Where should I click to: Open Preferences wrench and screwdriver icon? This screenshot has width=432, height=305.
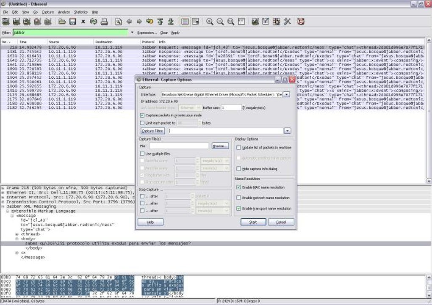287,22
